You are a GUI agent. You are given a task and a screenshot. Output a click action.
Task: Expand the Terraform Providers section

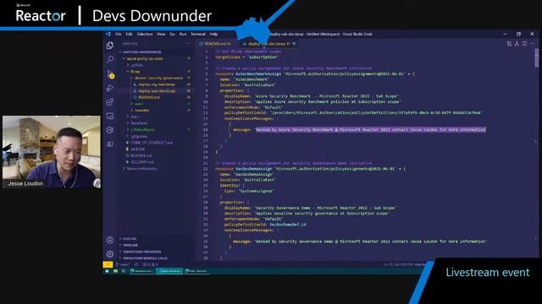(x=141, y=252)
